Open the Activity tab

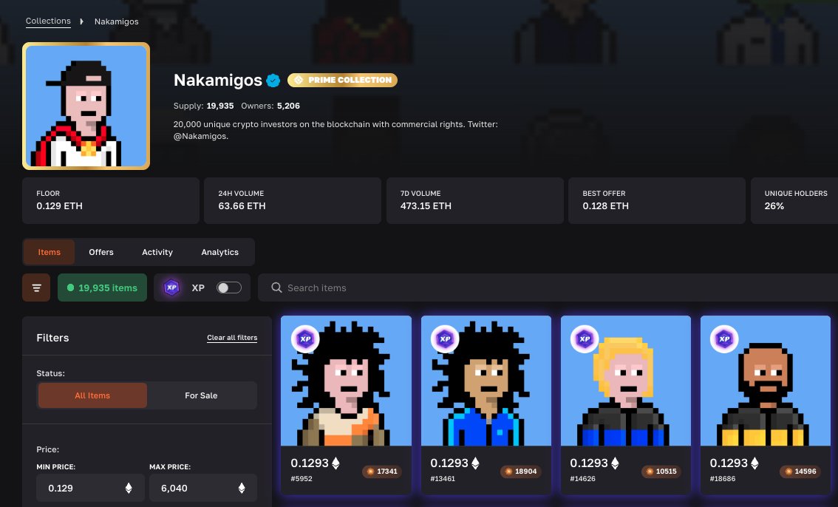point(157,252)
